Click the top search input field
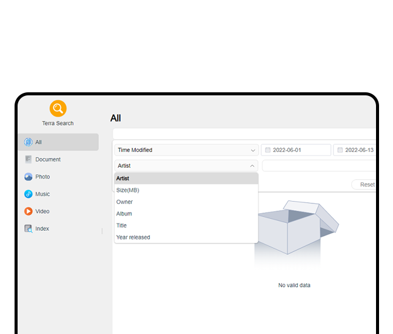This screenshot has height=334, width=393. 243,134
